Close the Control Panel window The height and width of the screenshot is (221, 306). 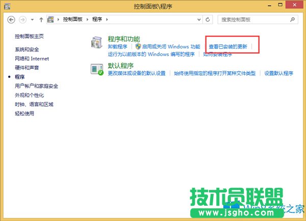[x=295, y=5]
